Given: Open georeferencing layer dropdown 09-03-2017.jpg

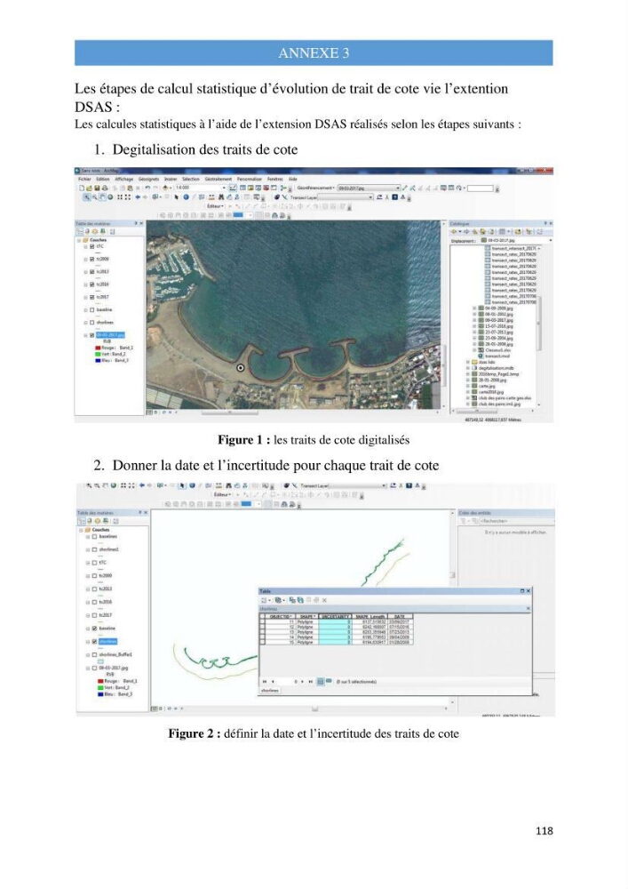Looking at the screenshot, I should pyautogui.click(x=398, y=188).
